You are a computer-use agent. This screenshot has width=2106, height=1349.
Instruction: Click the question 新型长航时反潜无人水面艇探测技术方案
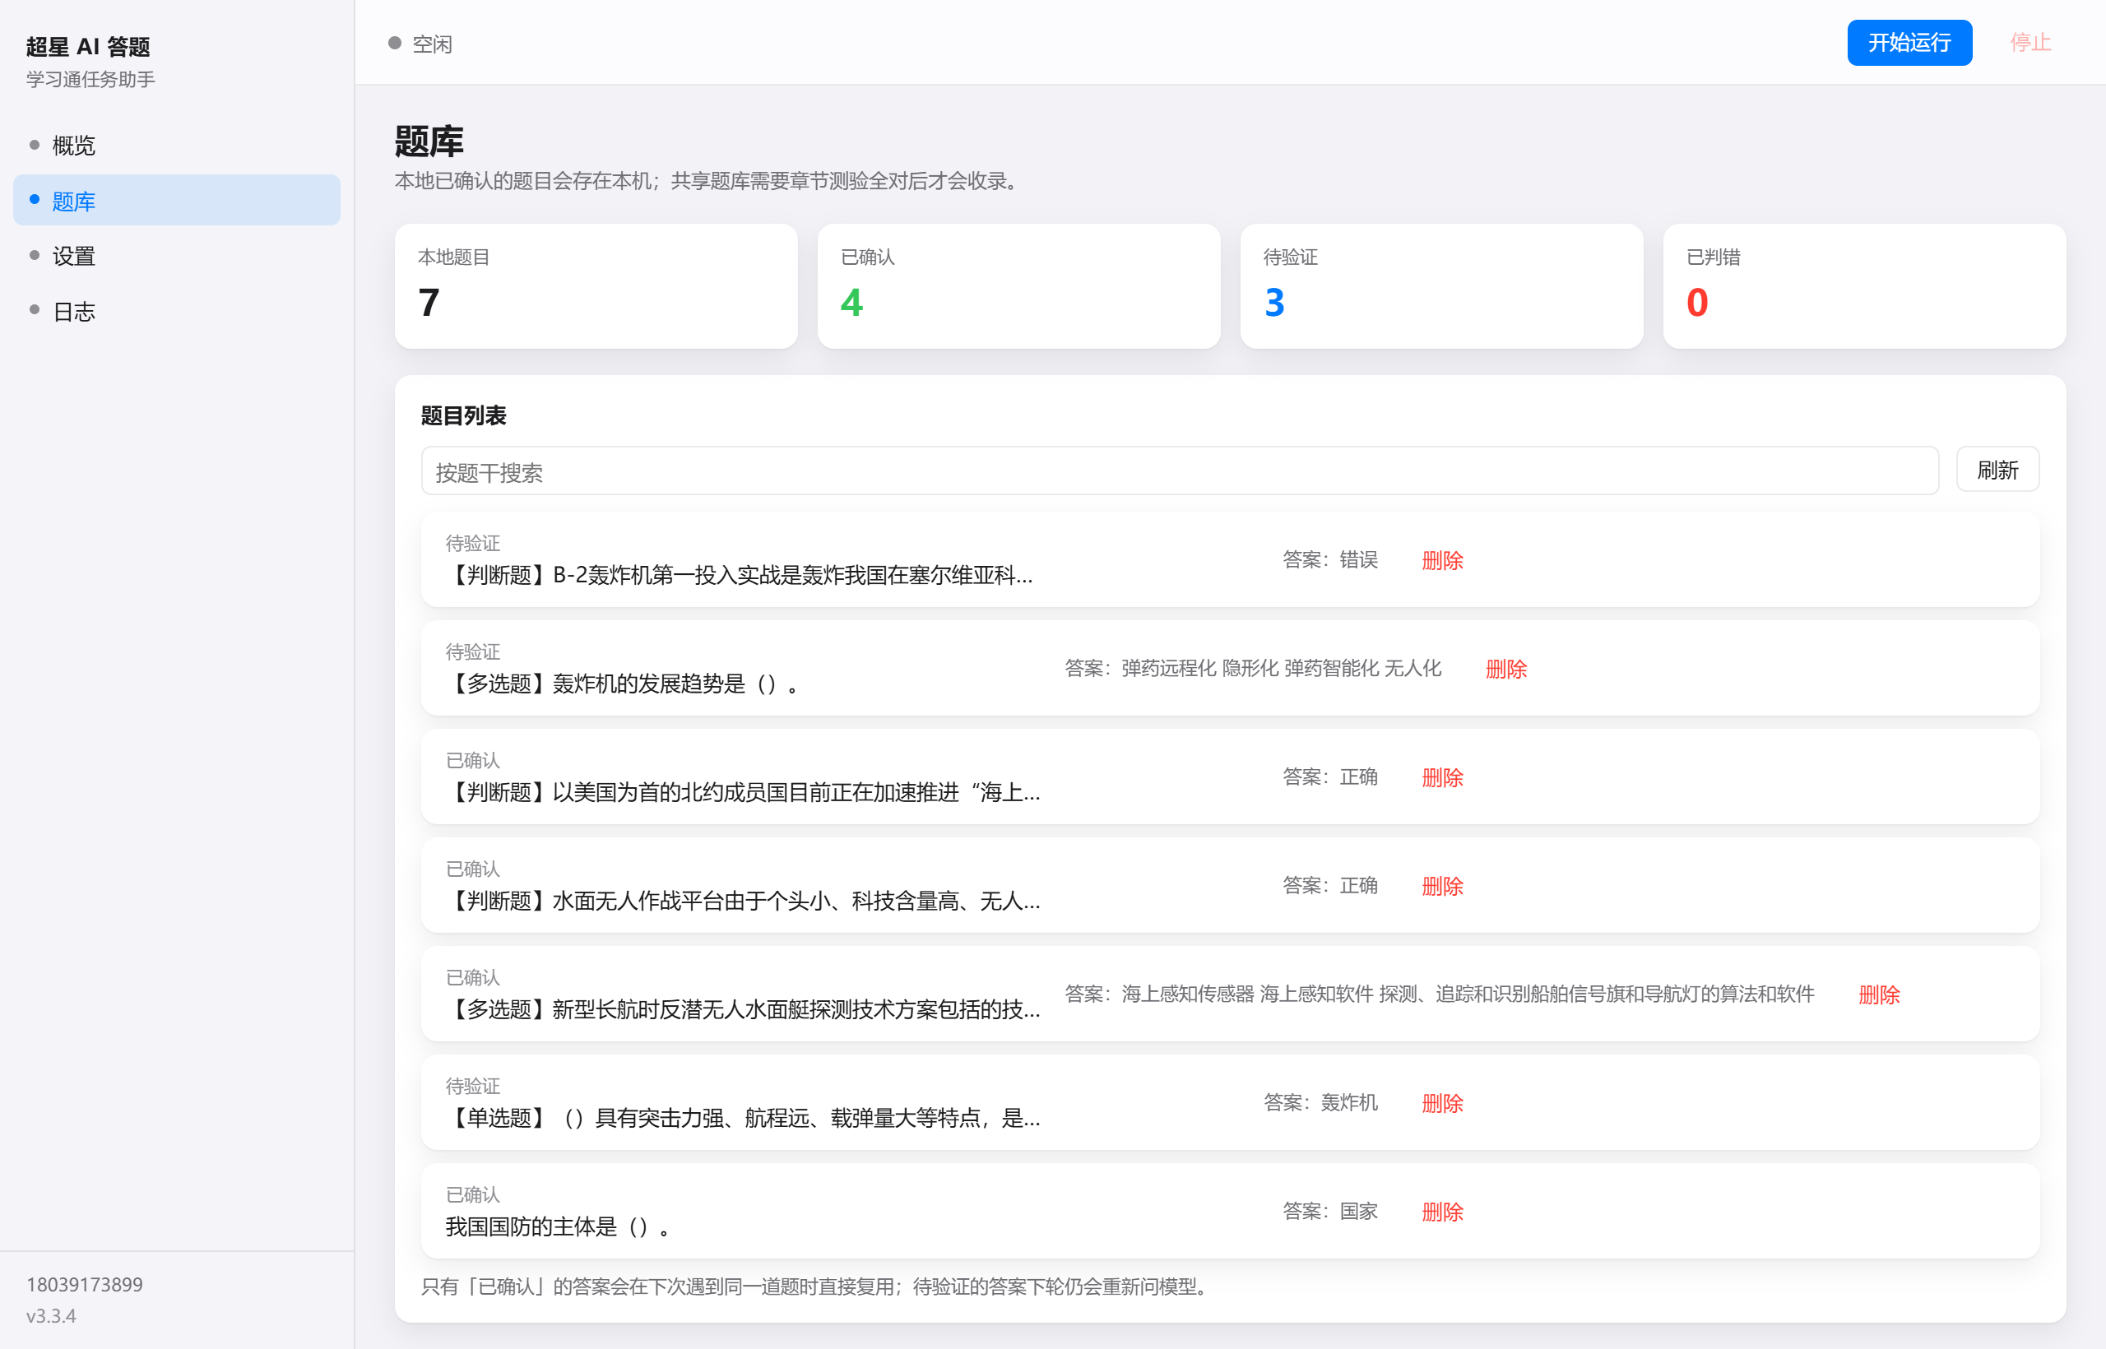click(x=743, y=1010)
